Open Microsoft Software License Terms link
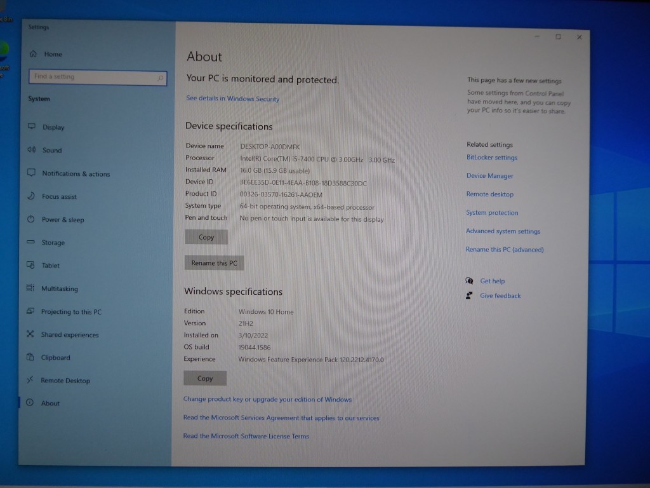 click(x=246, y=436)
